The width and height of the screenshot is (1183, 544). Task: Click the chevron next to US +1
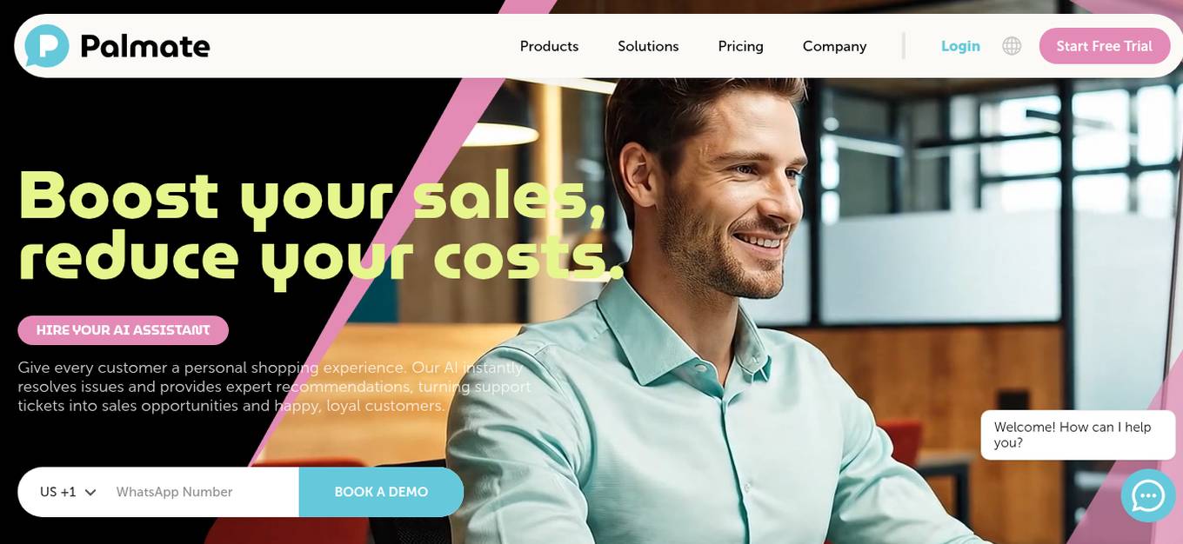click(x=90, y=493)
